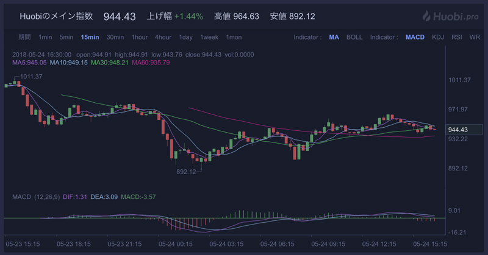Select the WR sub-indicator

(x=475, y=37)
